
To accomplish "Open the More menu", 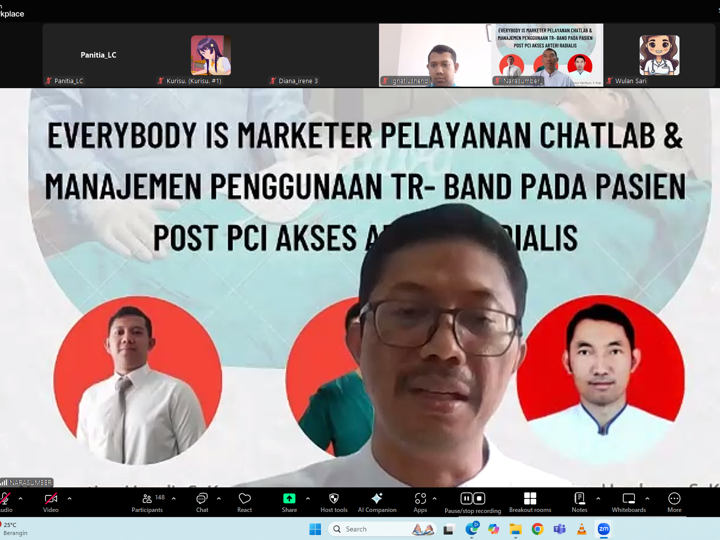I will click(x=674, y=502).
